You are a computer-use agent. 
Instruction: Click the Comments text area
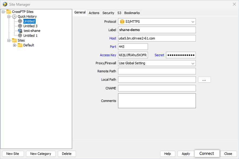[x=157, y=101]
